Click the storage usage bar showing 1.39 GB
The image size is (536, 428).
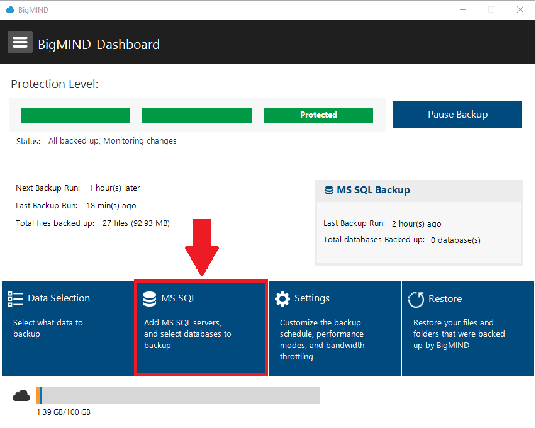tap(177, 395)
